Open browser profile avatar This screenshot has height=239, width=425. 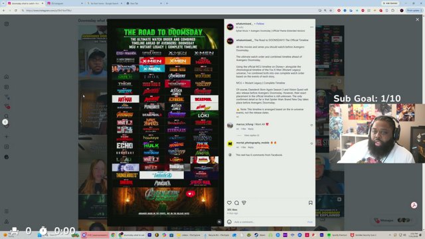coord(402,11)
